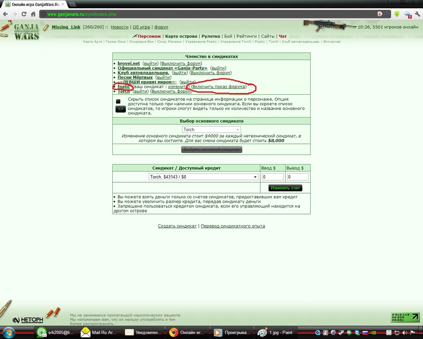Open the Управление Torch quick link
This screenshot has height=339, width=423.
click(x=236, y=41)
